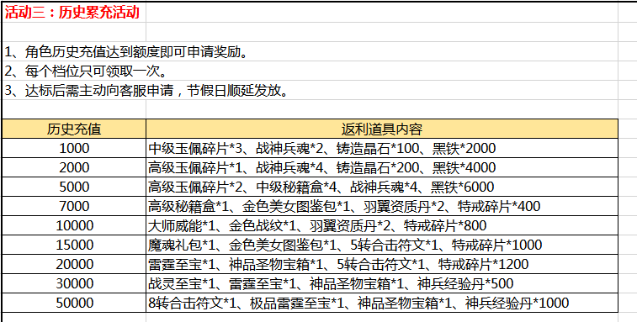
Task: Select the cell with value 2000
Action: [x=74, y=167]
